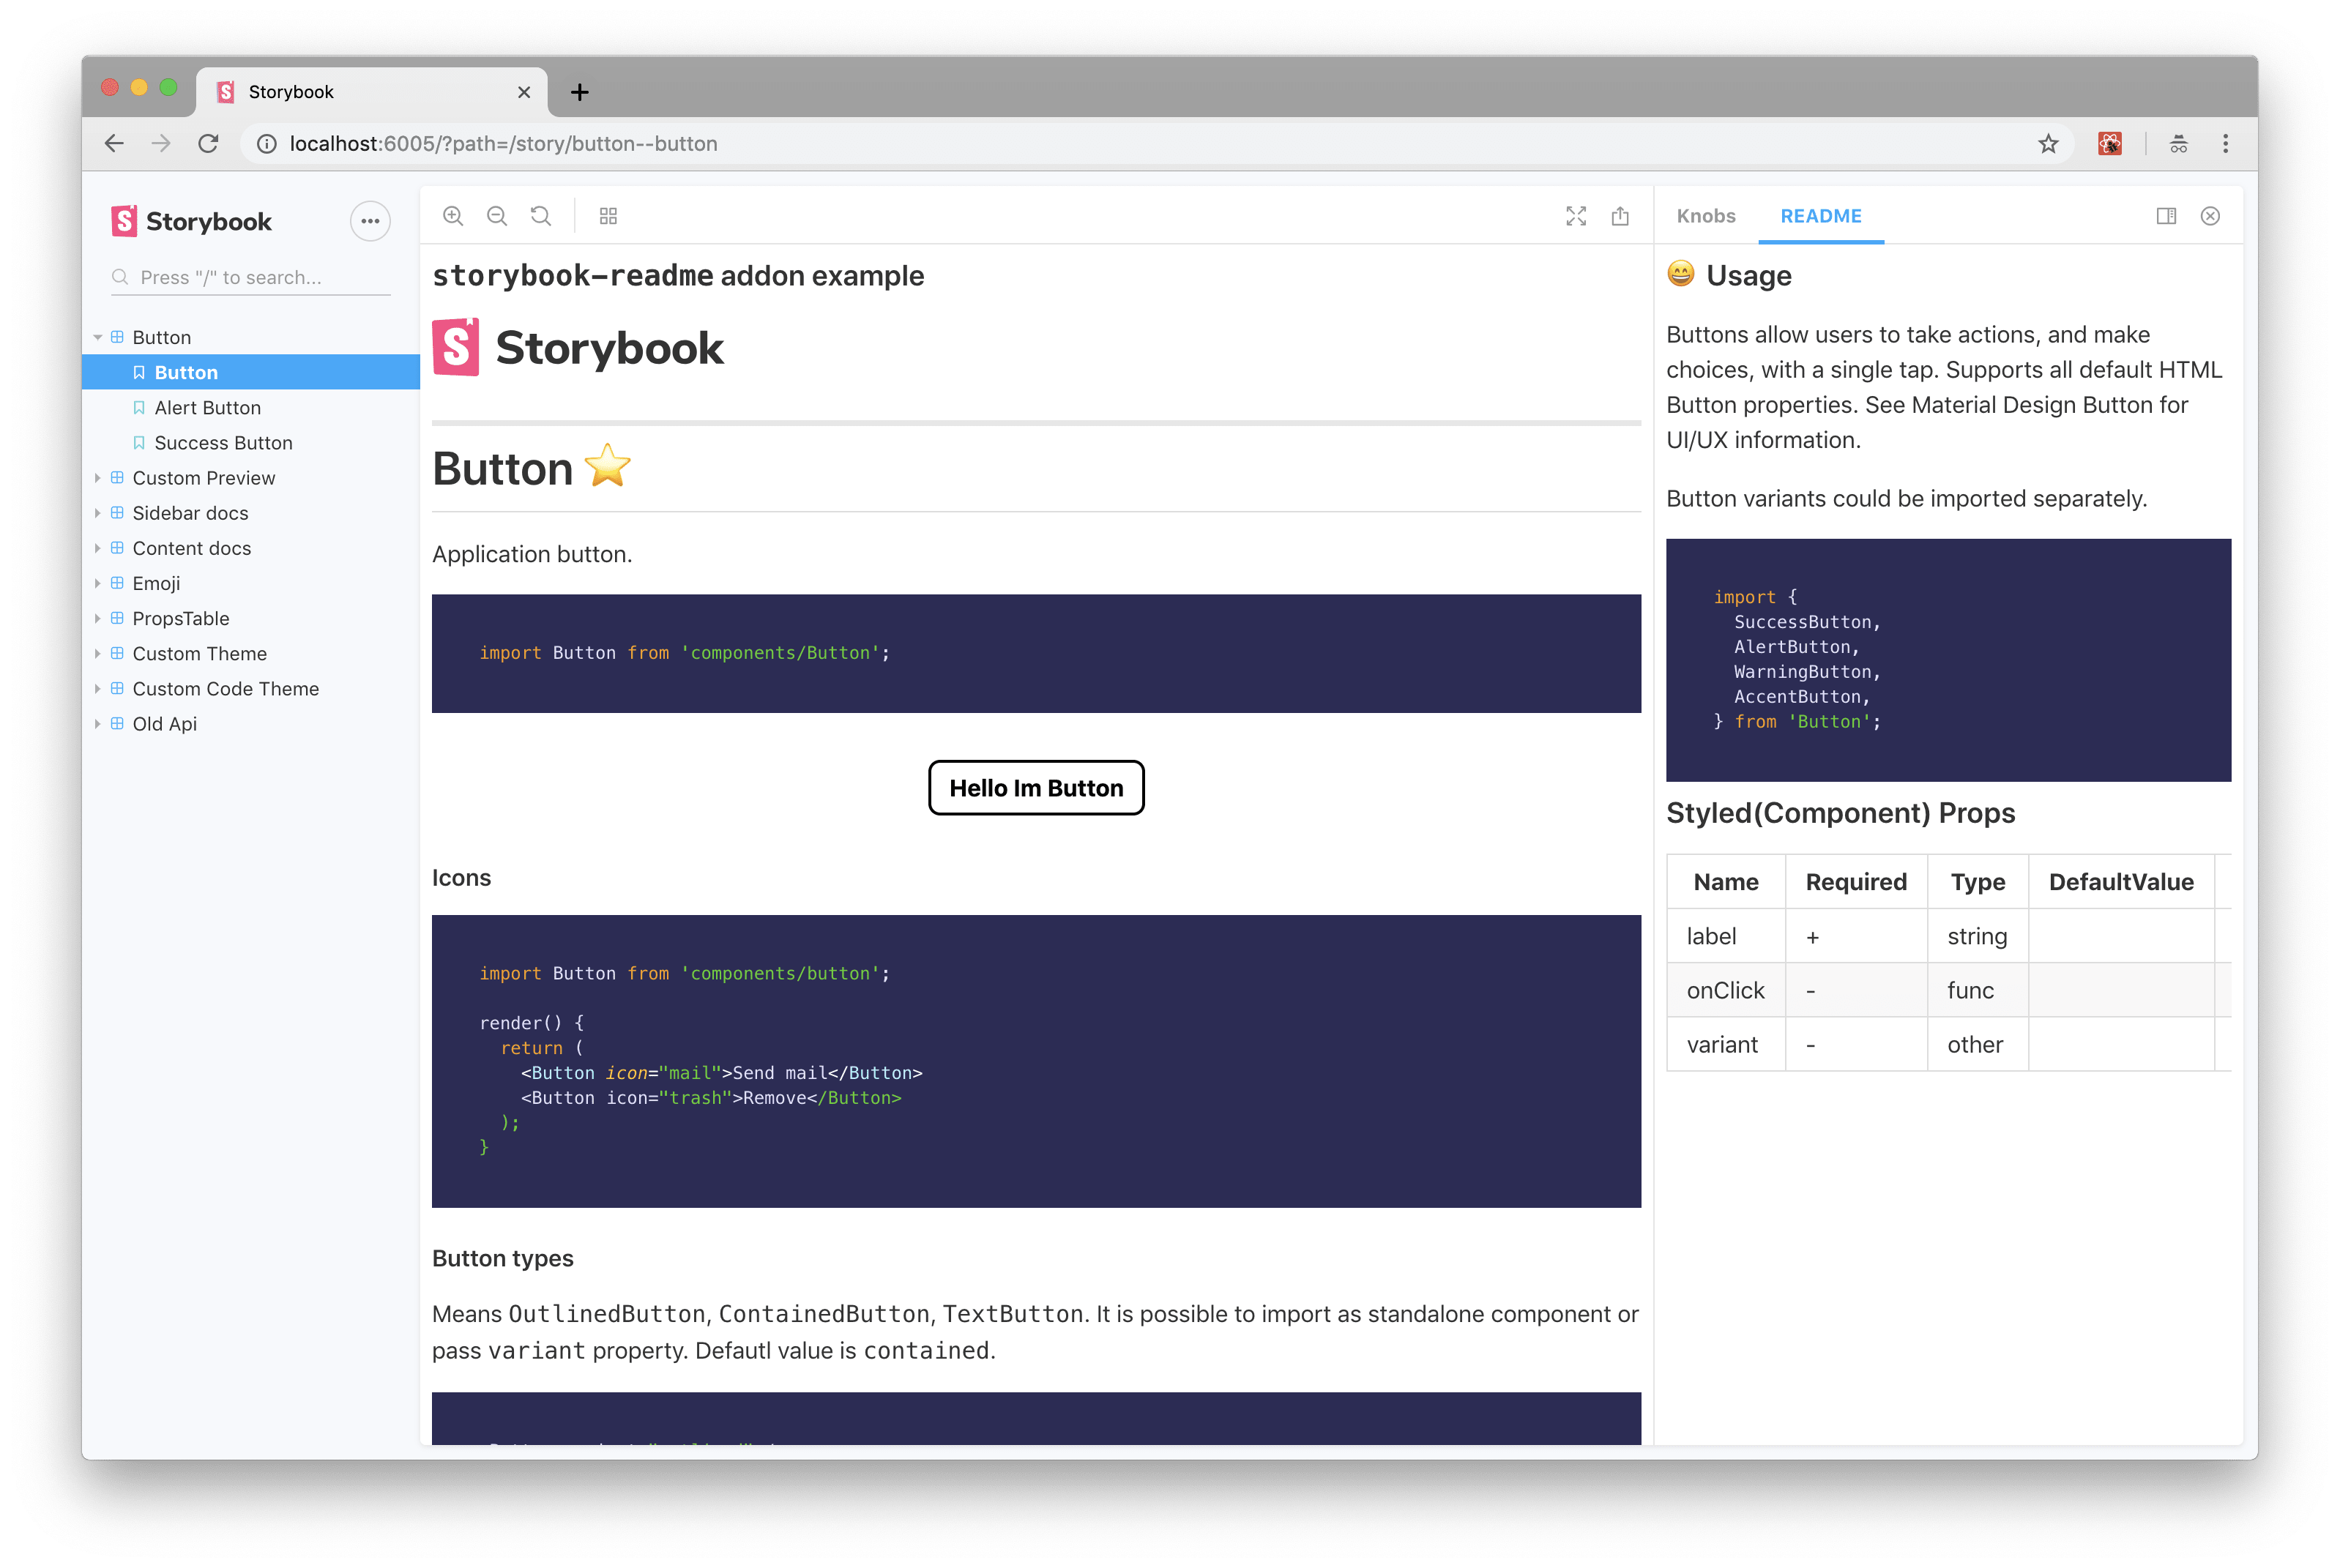Click the browser forward arrow
The width and height of the screenshot is (2340, 1568).
(160, 143)
